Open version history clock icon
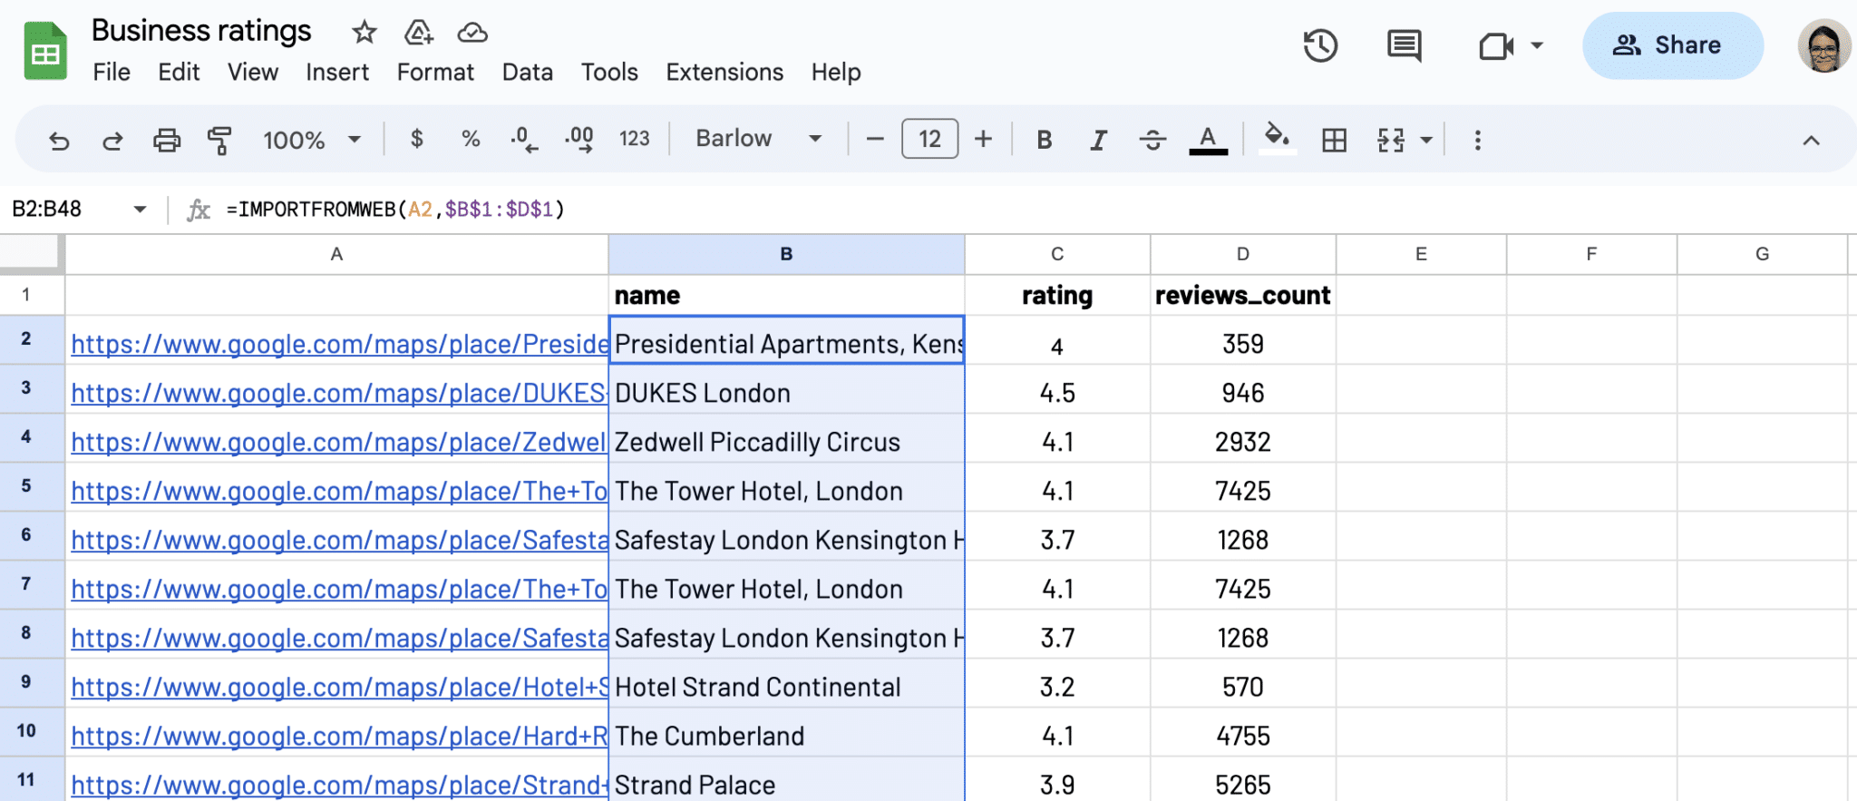 tap(1320, 45)
